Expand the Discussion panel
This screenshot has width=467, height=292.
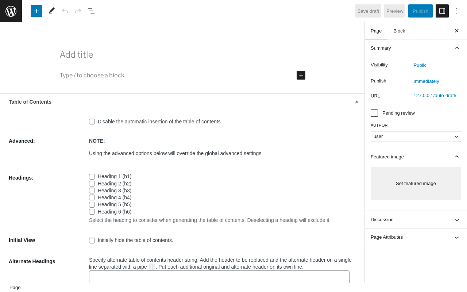tap(416, 220)
